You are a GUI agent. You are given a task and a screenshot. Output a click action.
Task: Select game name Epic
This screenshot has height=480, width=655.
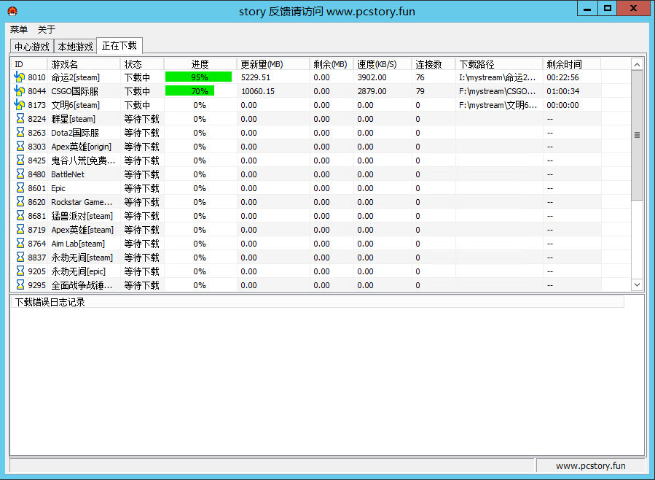point(58,188)
